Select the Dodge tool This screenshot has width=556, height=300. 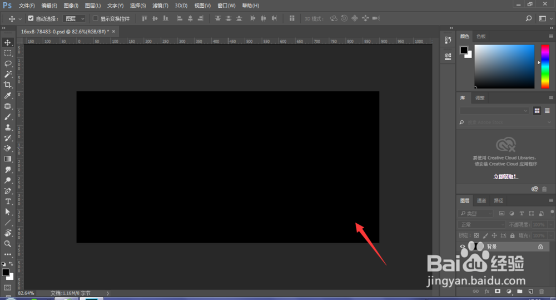[x=7, y=180]
